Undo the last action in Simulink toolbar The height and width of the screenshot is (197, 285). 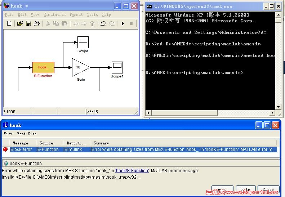coord(103,23)
